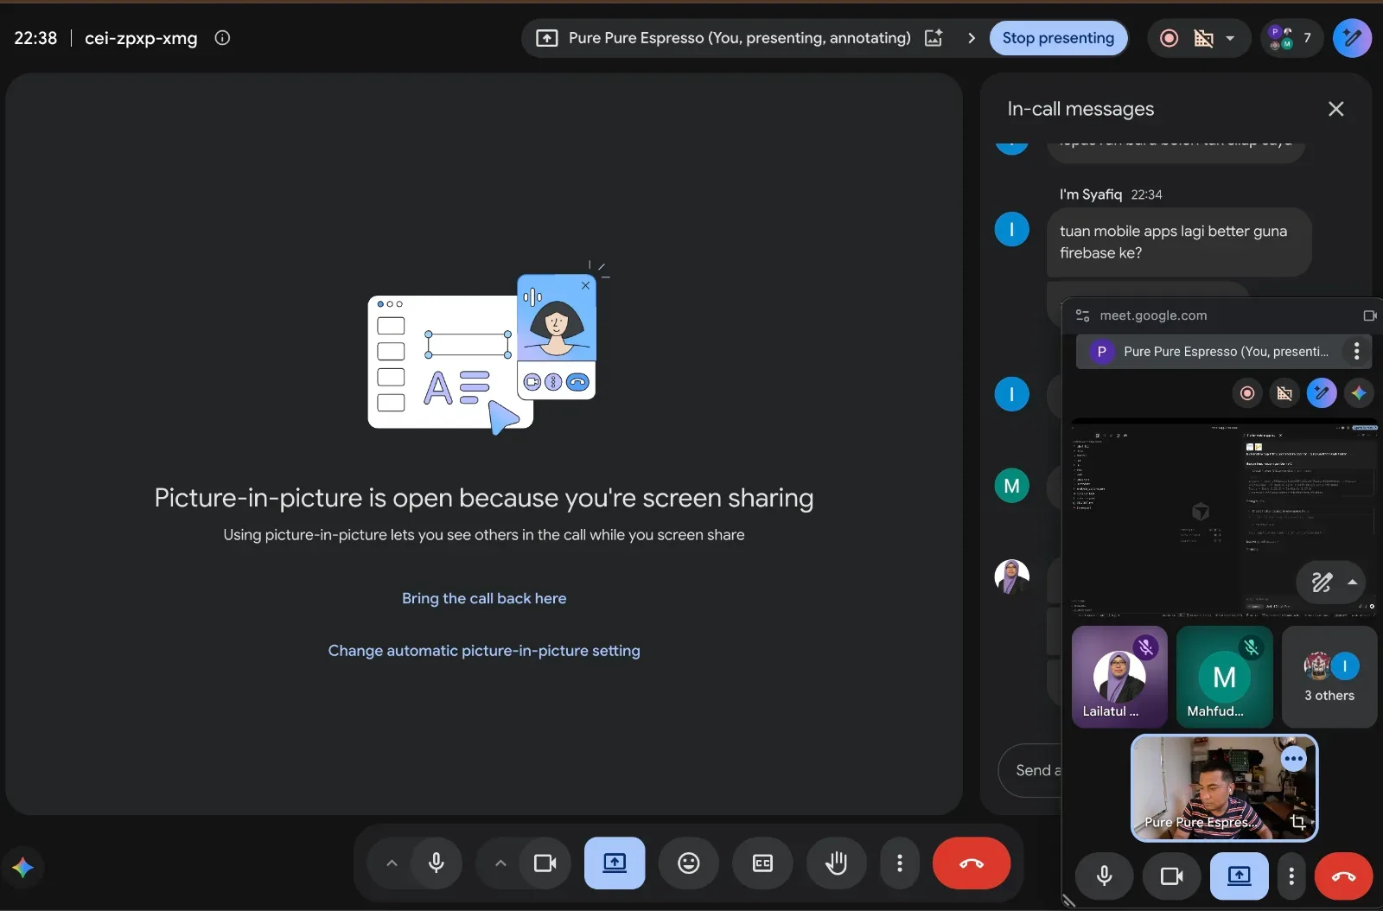Close the In-call messages panel
Image resolution: width=1383 pixels, height=911 pixels.
pyautogui.click(x=1335, y=109)
